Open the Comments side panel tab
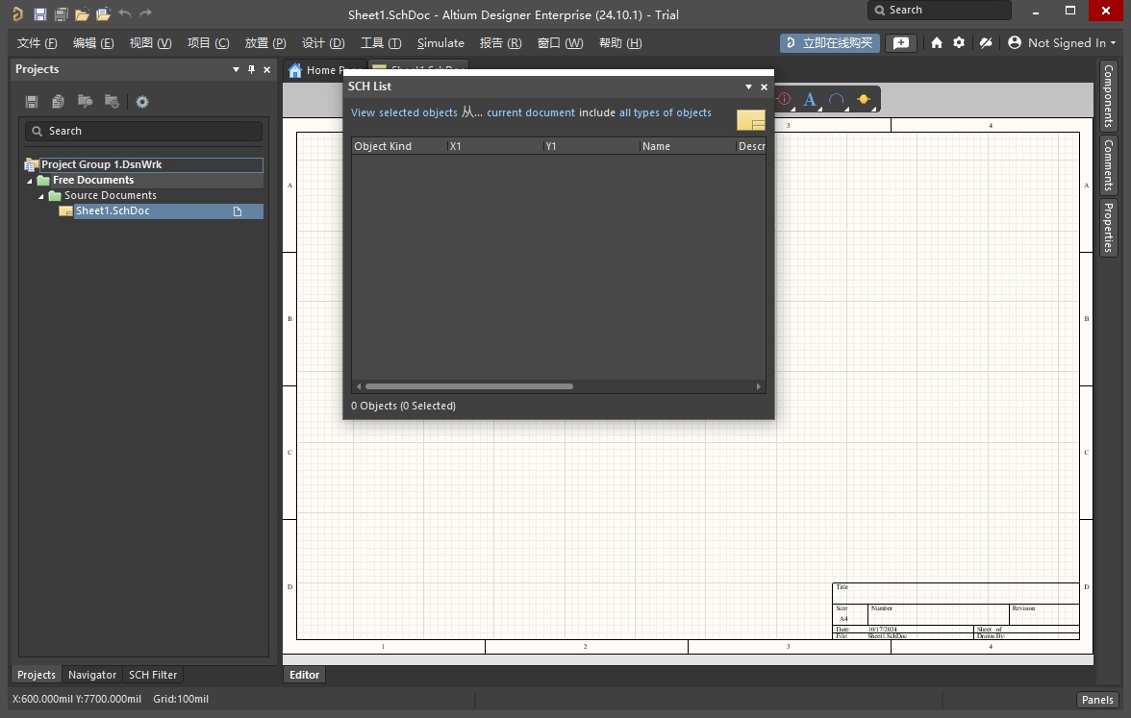 (1109, 165)
